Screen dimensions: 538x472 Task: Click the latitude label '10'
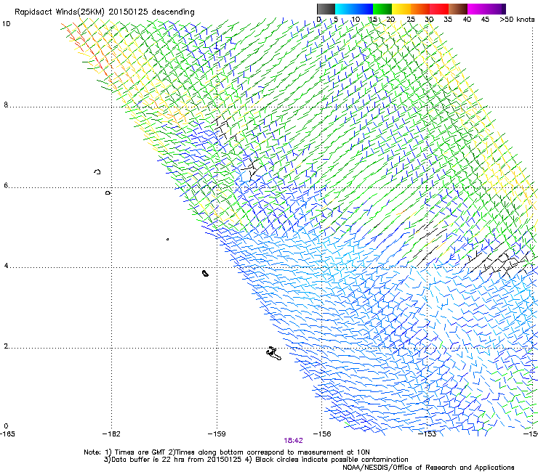[6, 24]
